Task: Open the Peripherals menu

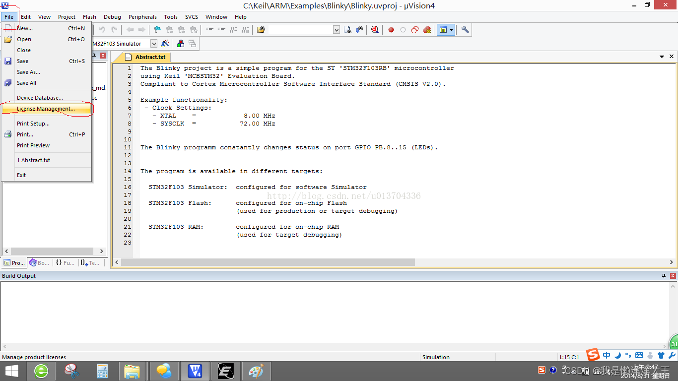Action: pos(143,17)
